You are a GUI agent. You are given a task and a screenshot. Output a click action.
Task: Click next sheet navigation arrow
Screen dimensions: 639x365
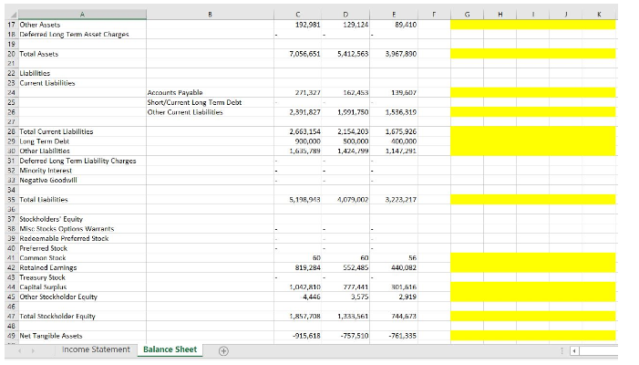(33, 350)
